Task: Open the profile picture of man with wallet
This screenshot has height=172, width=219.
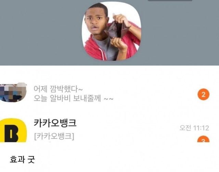Action: click(111, 31)
